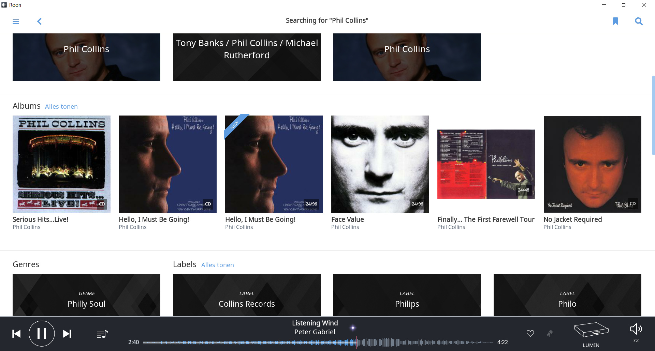
Task: Open the Philo label tile
Action: (567, 295)
